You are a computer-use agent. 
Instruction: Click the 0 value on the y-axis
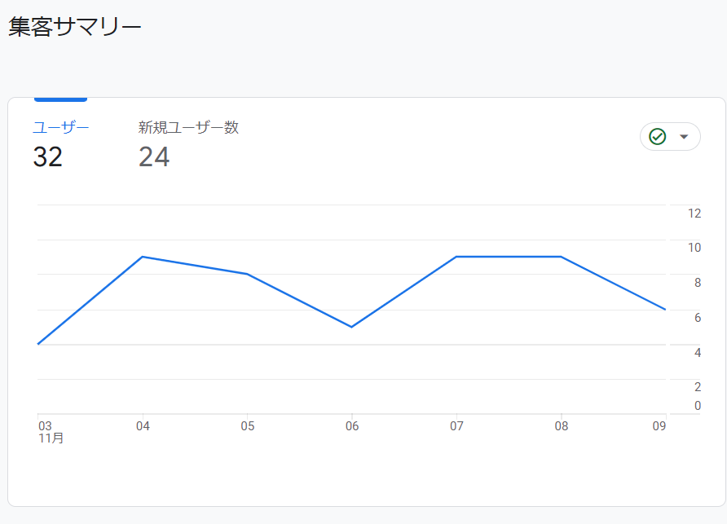[698, 406]
